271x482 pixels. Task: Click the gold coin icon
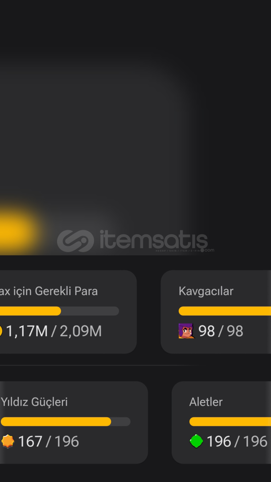[1, 331]
